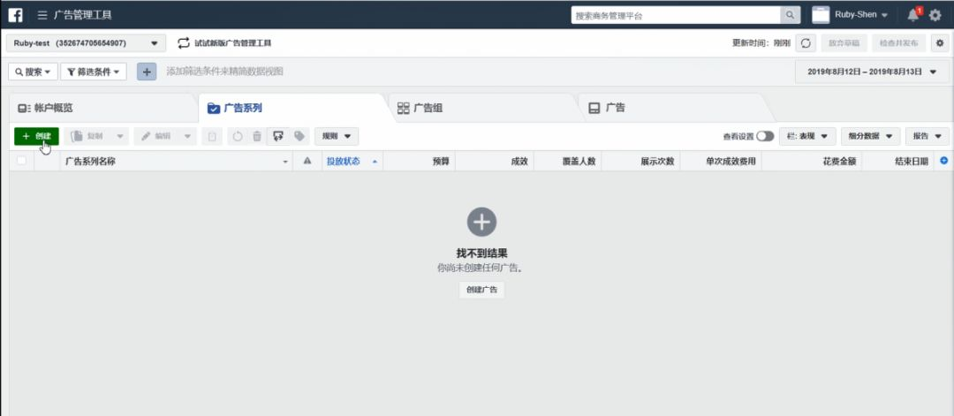Click the 覆盖人数 column header
954x416 pixels.
point(568,161)
